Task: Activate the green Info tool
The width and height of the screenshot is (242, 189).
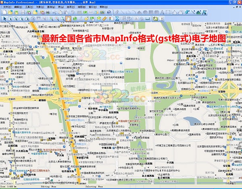Action: pos(75,19)
